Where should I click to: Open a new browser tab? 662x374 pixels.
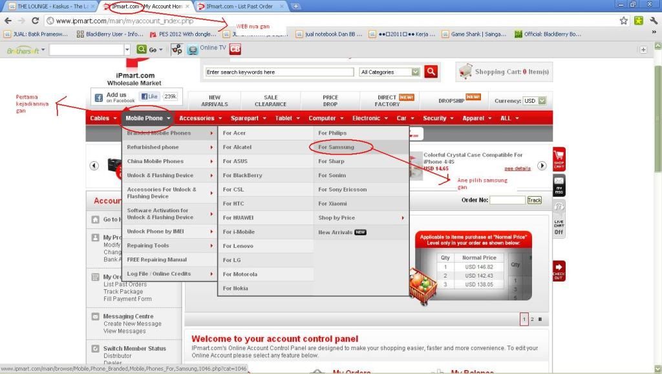(x=295, y=6)
